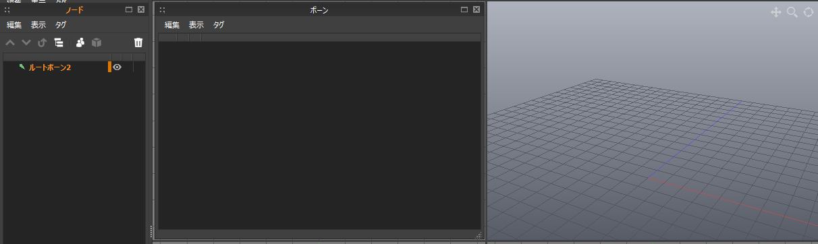Click the curved return arrow icon
The width and height of the screenshot is (818, 244).
pyautogui.click(x=43, y=42)
